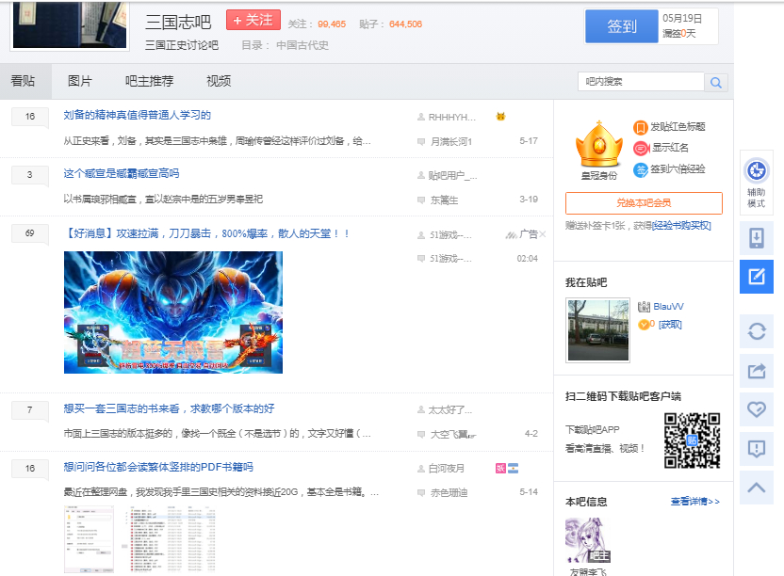Viewport: 784px width, 576px height.
Task: Open the blue compose post icon
Action: [x=756, y=277]
